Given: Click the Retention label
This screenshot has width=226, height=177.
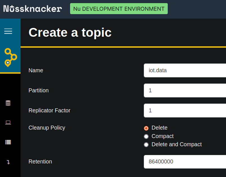Looking at the screenshot, I should click(40, 161).
